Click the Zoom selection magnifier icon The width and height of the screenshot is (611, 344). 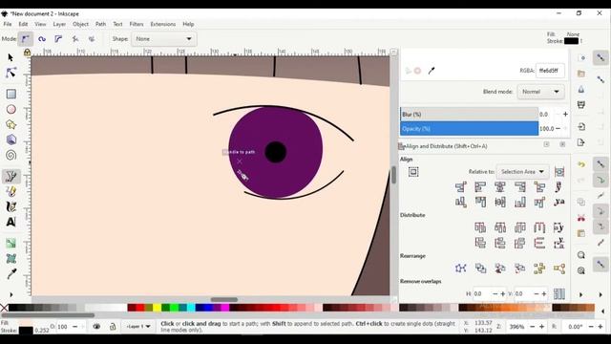point(581,255)
